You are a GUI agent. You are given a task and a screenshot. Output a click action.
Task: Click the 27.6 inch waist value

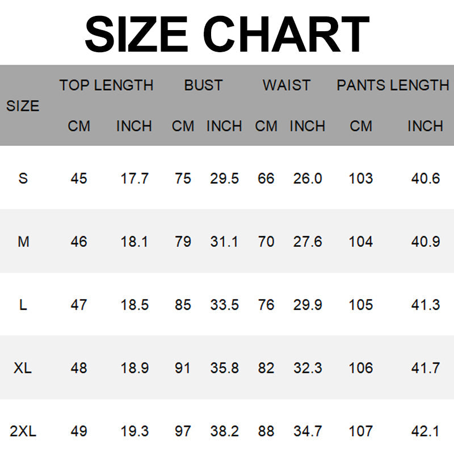click(x=308, y=242)
